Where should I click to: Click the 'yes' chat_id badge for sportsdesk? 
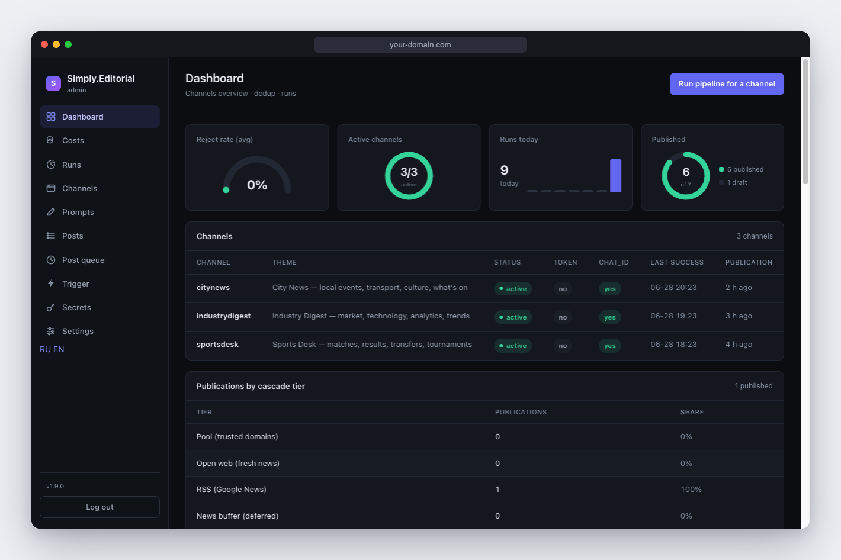click(610, 346)
